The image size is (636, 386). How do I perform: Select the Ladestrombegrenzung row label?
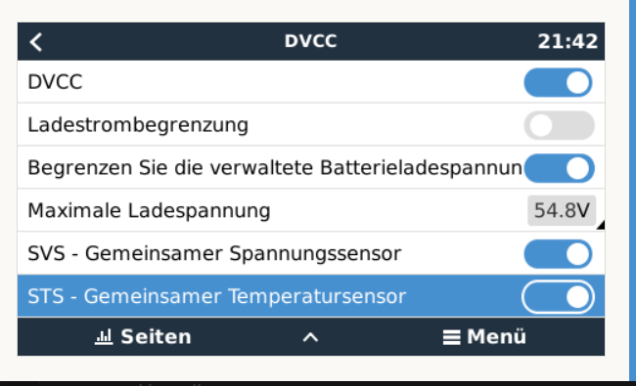pyautogui.click(x=138, y=125)
